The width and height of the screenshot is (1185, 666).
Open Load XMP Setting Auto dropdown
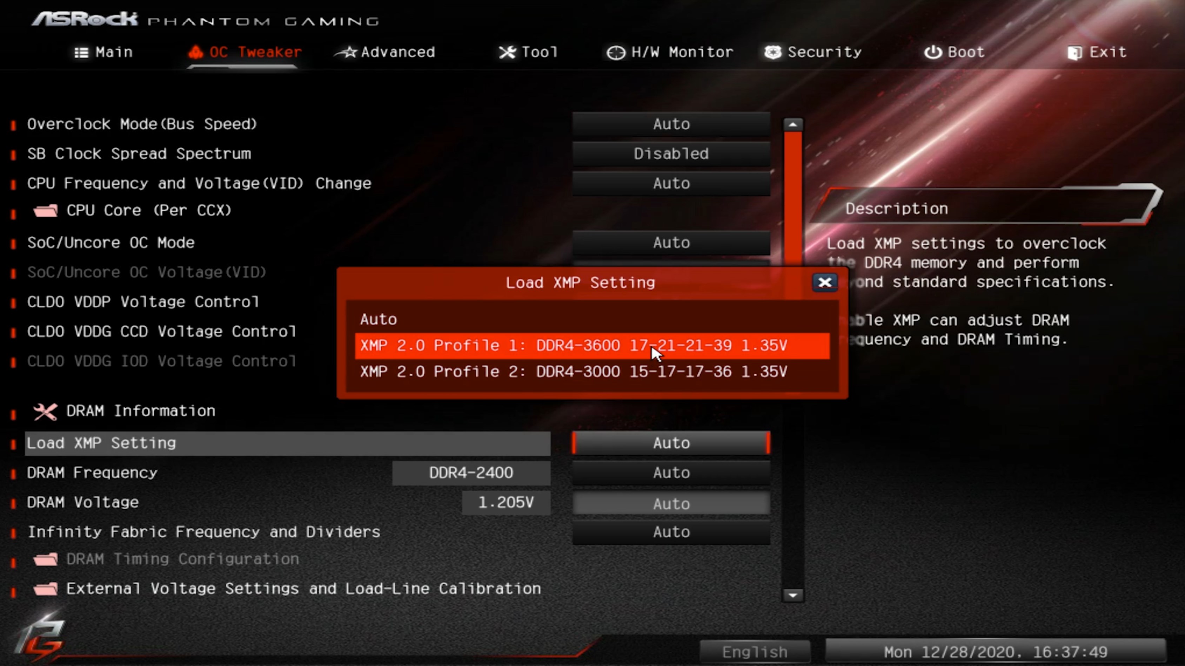pyautogui.click(x=671, y=443)
